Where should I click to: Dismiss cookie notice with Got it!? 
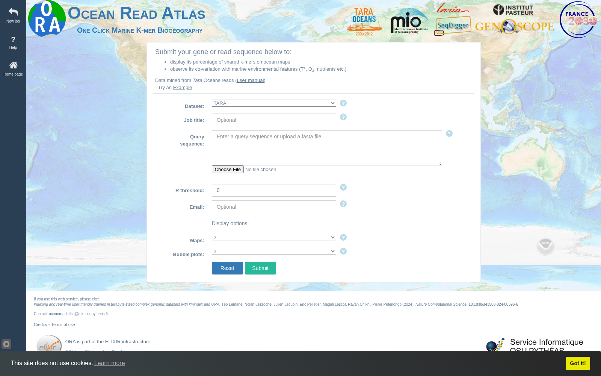[578, 363]
